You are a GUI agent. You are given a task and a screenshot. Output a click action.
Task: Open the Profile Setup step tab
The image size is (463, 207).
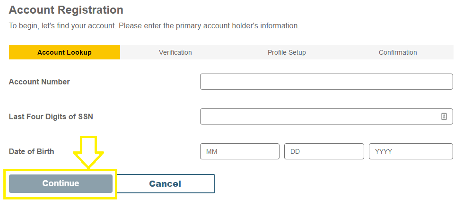[x=287, y=52]
